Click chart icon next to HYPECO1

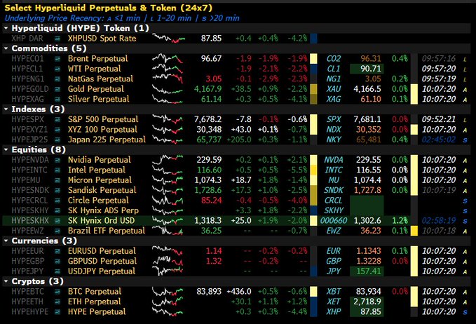57,59
